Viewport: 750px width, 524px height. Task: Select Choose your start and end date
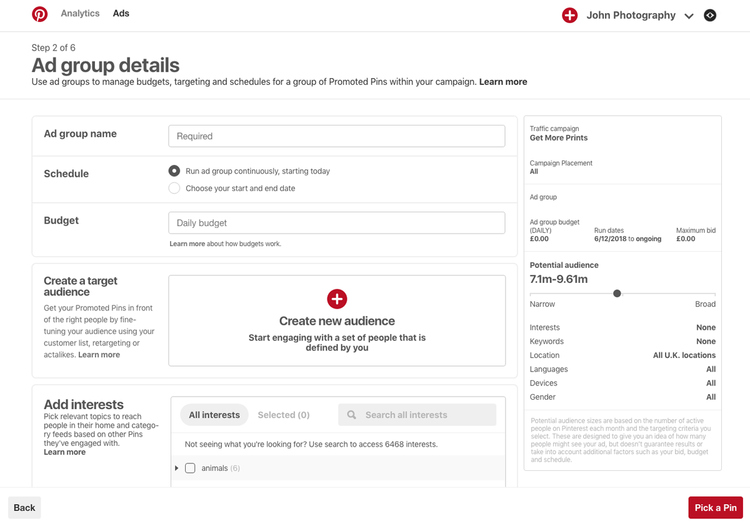click(x=174, y=188)
